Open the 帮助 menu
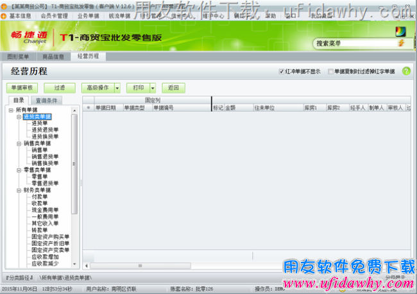The image size is (417, 294). pyautogui.click(x=271, y=16)
